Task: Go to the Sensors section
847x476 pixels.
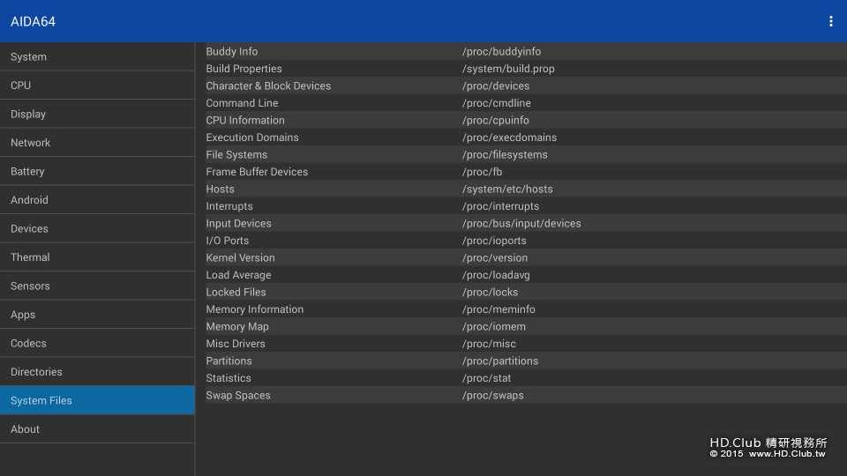Action: click(x=97, y=286)
